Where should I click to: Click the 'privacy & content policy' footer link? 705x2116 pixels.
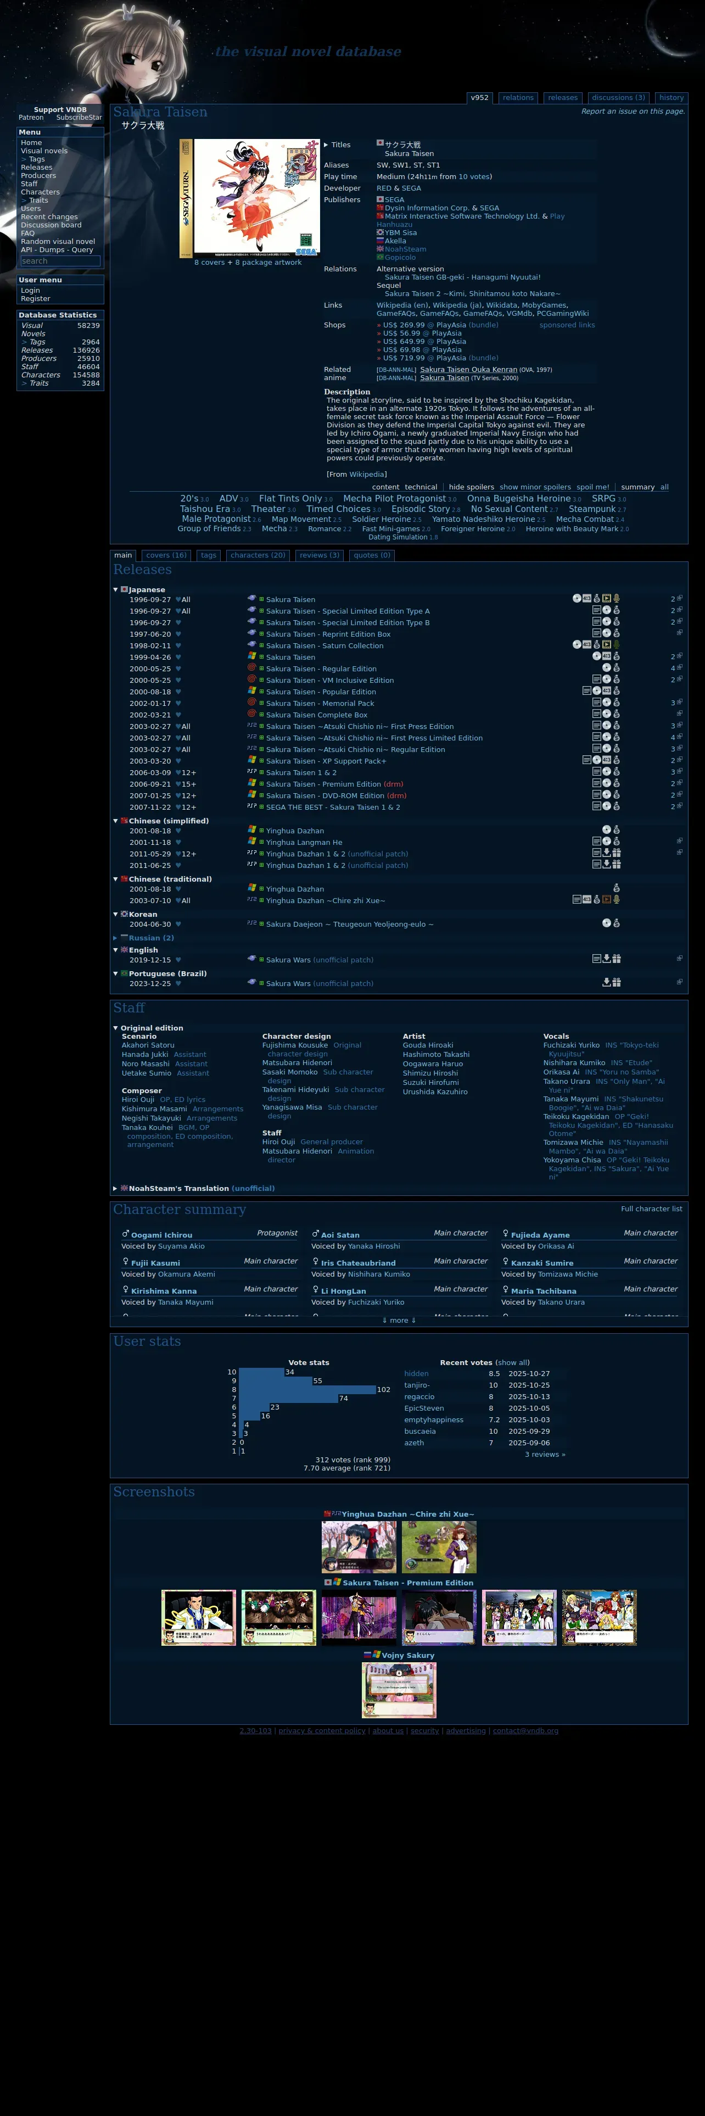(x=322, y=1731)
